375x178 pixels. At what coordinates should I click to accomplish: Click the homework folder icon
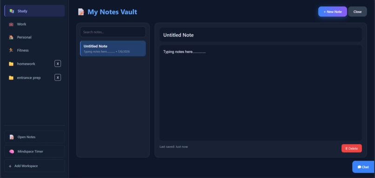coord(11,64)
